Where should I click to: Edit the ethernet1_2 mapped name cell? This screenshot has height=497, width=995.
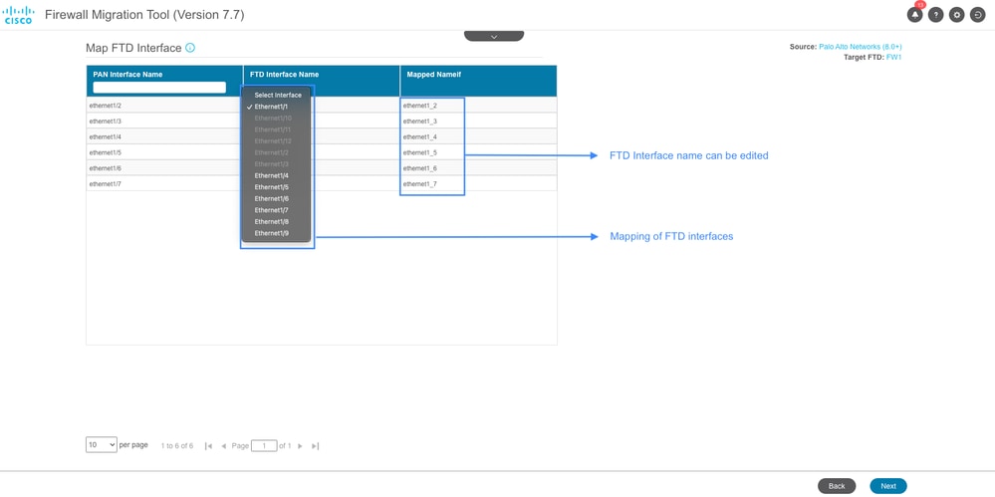pos(478,105)
